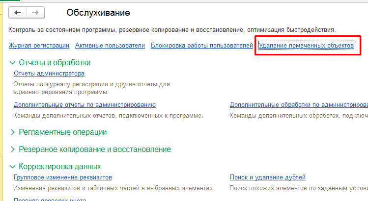Viewport: 368px width, 201px height.
Task: Open Поиск и удаление дублей link
Action: pyautogui.click(x=268, y=177)
